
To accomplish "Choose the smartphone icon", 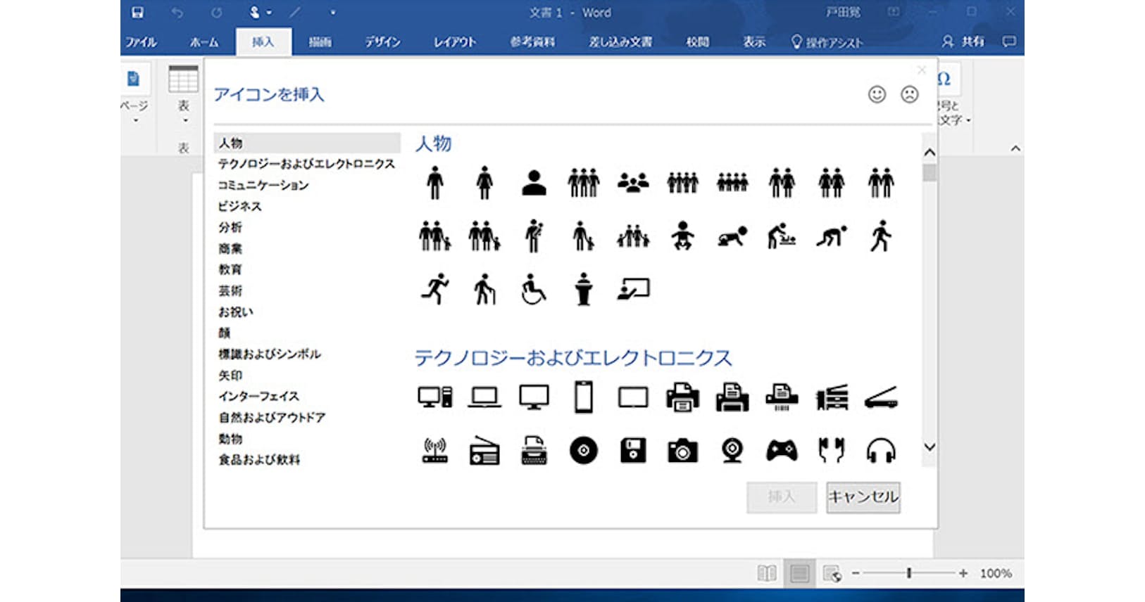I will pyautogui.click(x=584, y=397).
